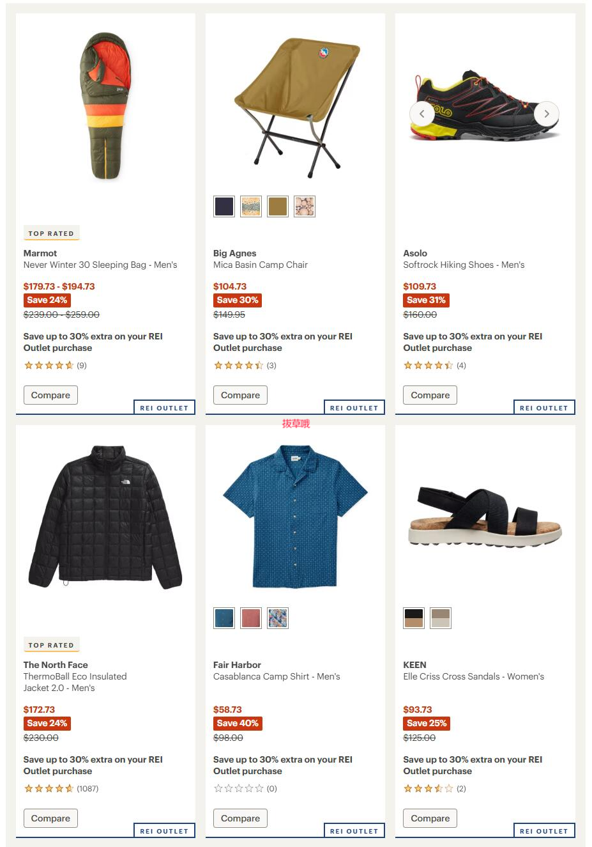Image resolution: width=592 pixels, height=847 pixels.
Task: View ThermoBall Eco Insulated Jacket 2.0 page
Action: [x=75, y=682]
